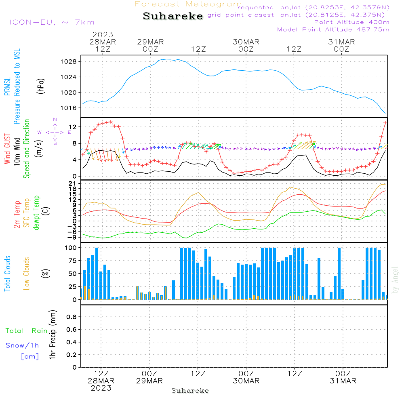Click the green dewpt Temp legend label
404x404 pixels.
pyautogui.click(x=36, y=213)
